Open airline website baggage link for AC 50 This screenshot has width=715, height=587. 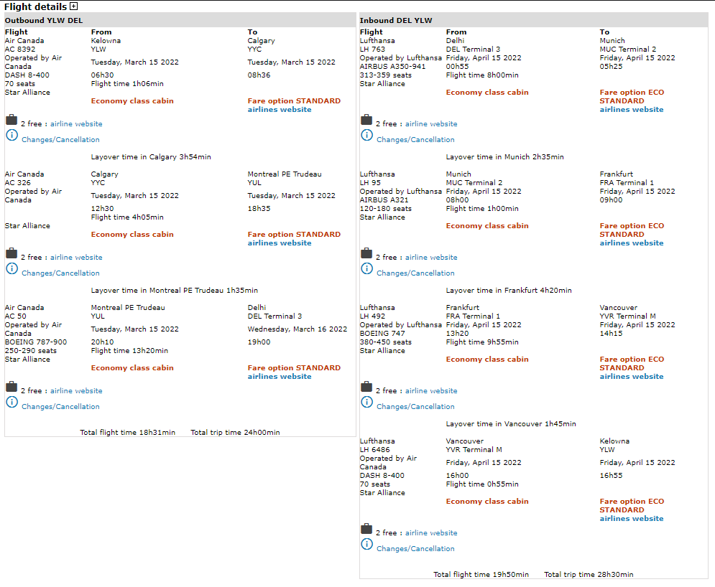click(76, 391)
